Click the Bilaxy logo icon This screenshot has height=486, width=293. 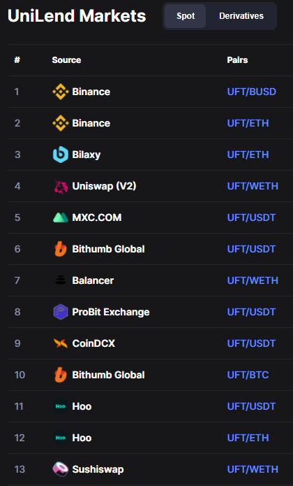(60, 155)
